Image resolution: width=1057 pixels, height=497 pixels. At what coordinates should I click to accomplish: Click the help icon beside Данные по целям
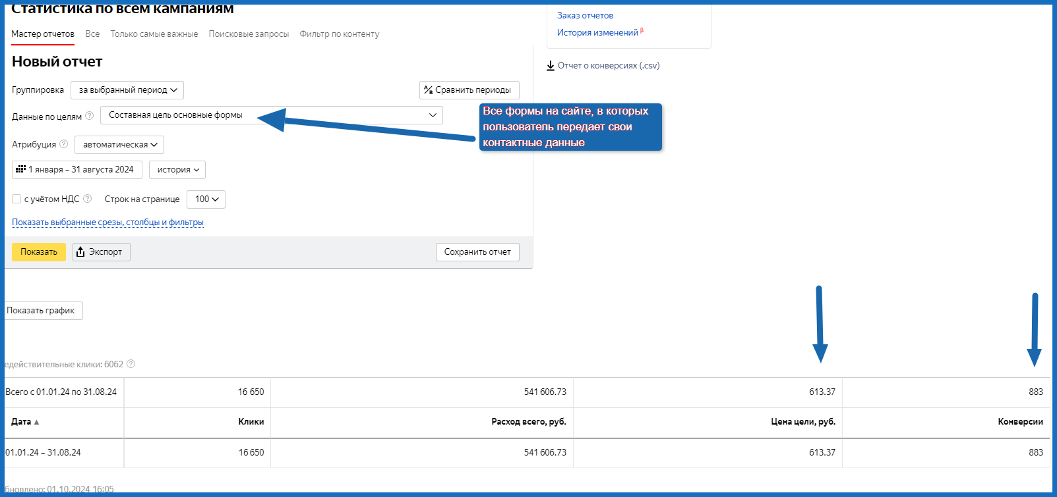click(90, 116)
